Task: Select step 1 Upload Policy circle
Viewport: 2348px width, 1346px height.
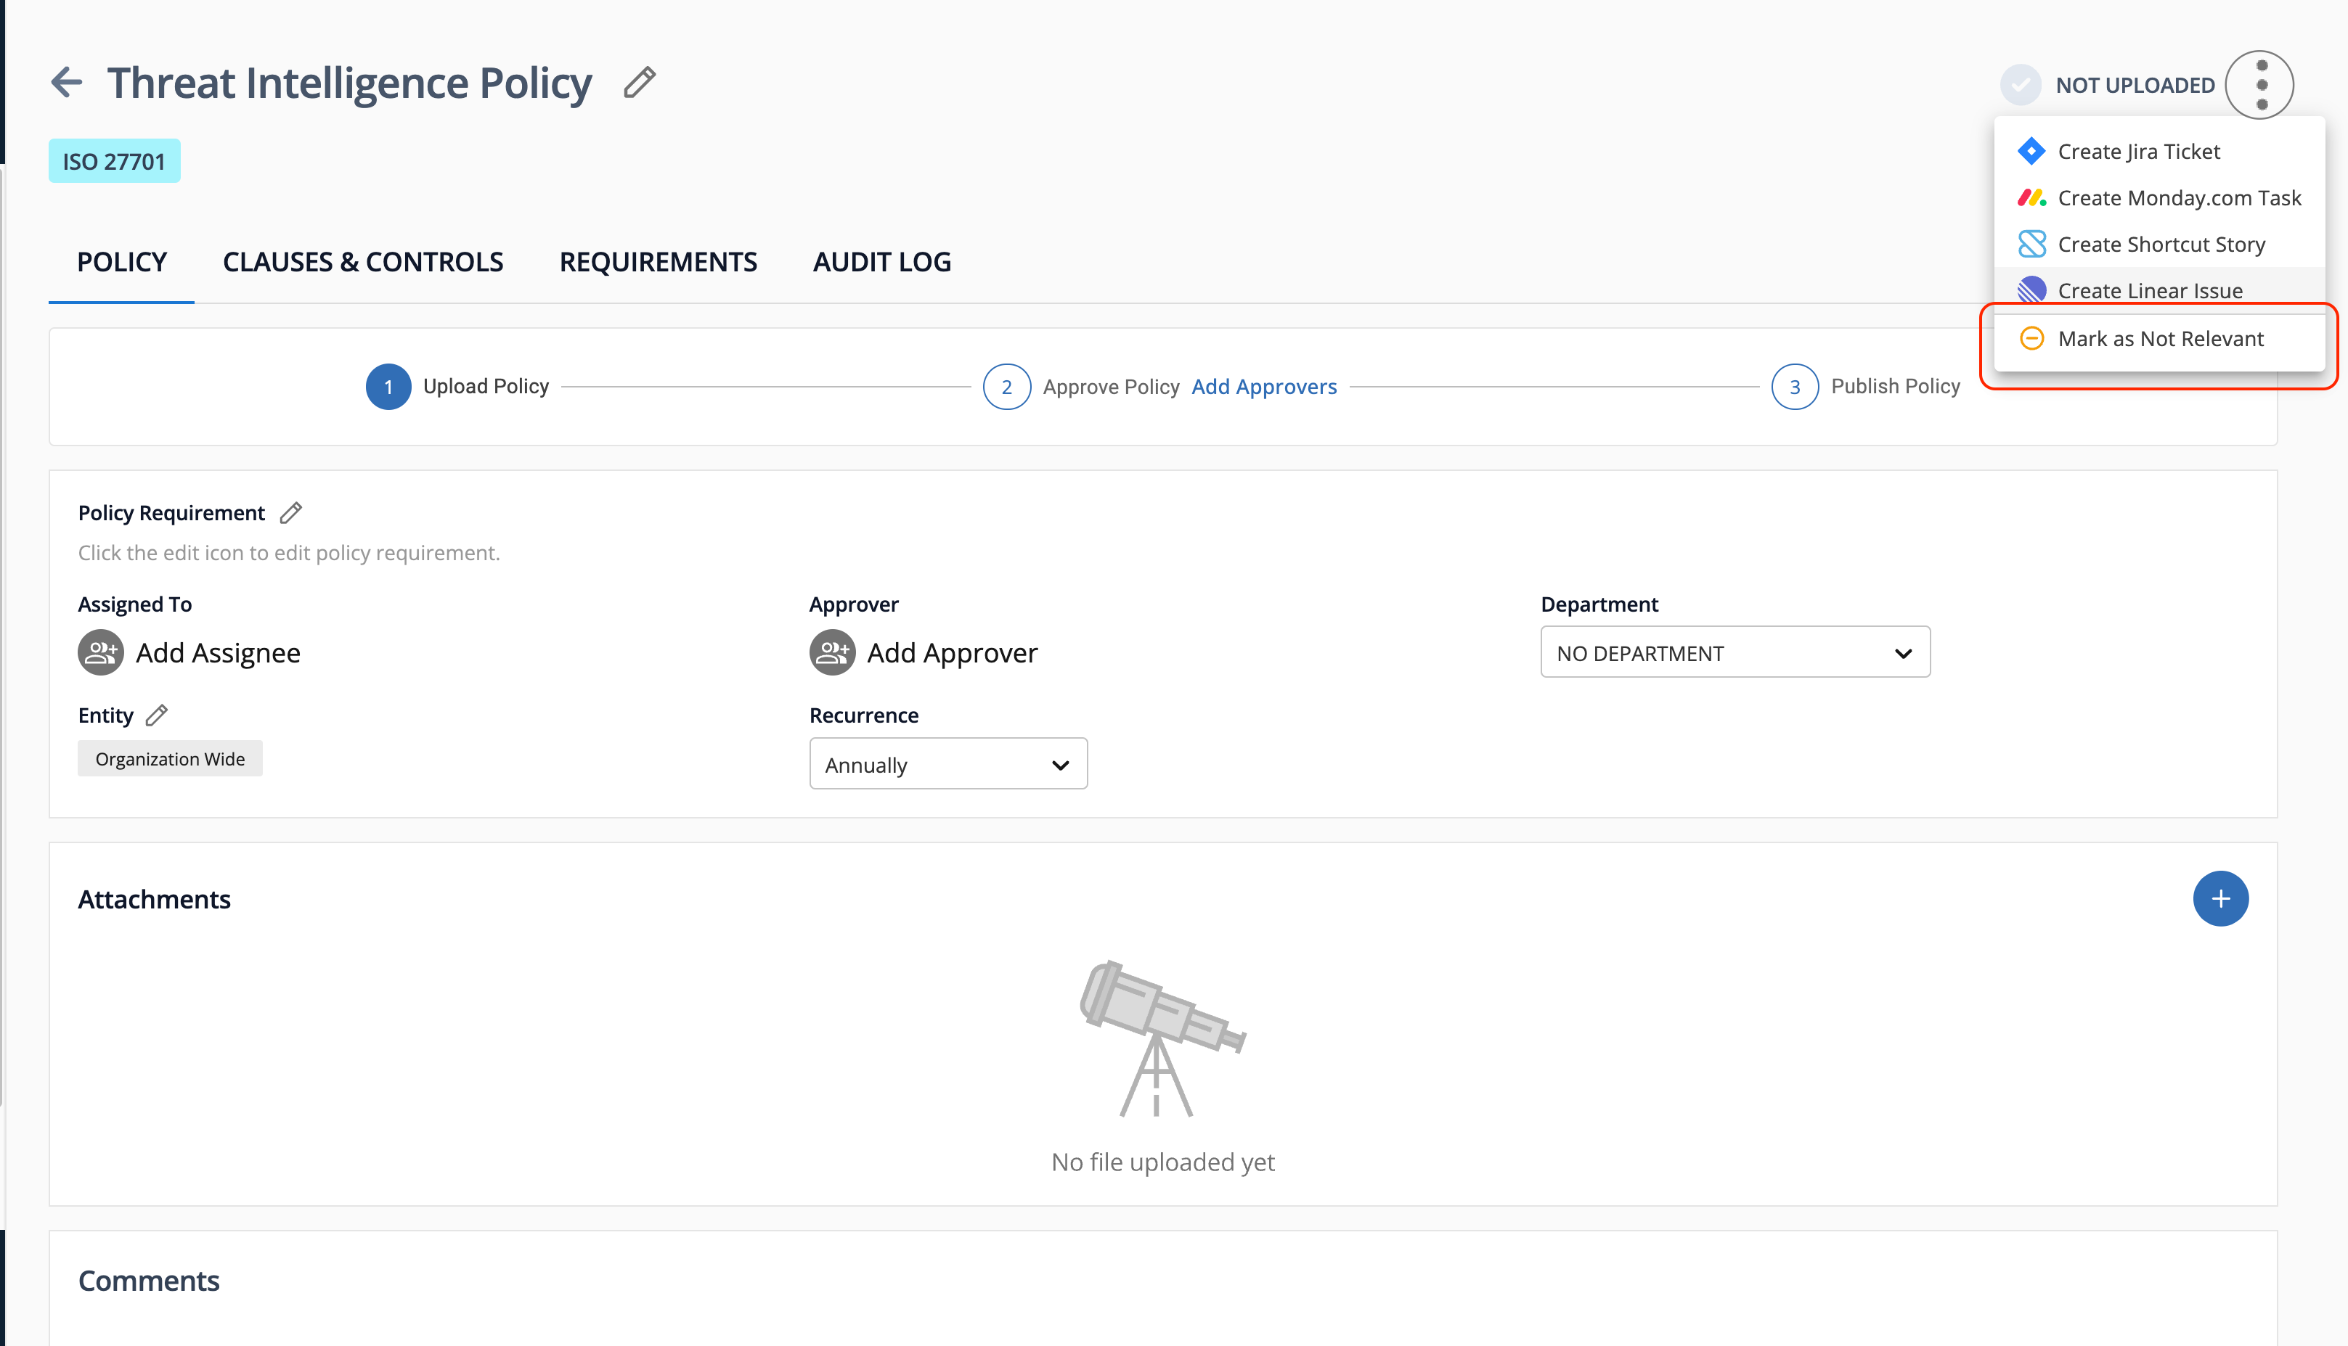Action: click(x=388, y=387)
